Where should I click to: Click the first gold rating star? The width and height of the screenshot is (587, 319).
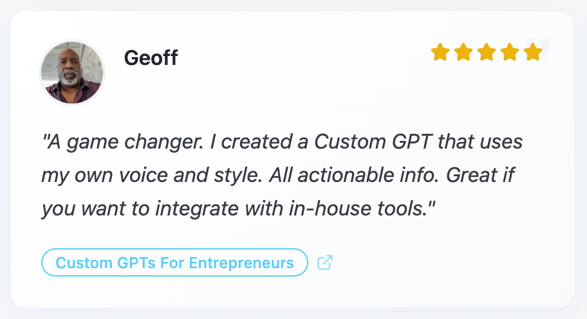coord(440,52)
